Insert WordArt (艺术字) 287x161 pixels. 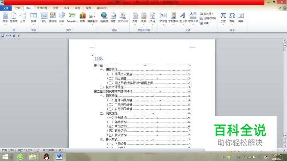click(x=183, y=19)
